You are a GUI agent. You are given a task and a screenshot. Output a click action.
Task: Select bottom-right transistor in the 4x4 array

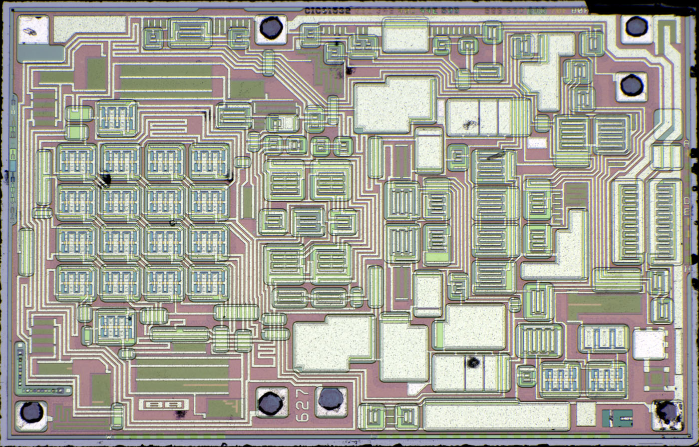pyautogui.click(x=209, y=283)
